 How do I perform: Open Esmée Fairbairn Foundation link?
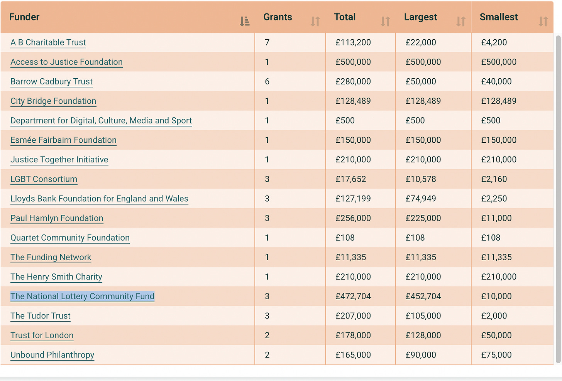(63, 140)
